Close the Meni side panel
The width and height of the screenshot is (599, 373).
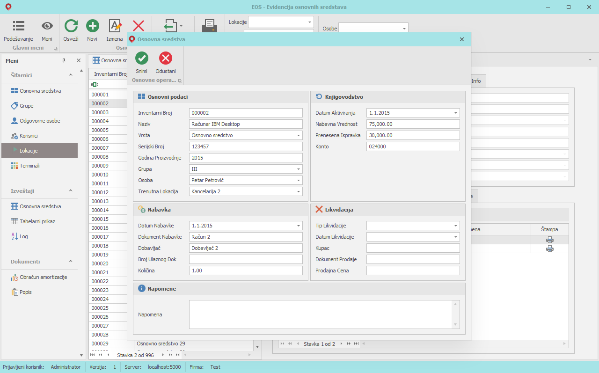pyautogui.click(x=79, y=61)
